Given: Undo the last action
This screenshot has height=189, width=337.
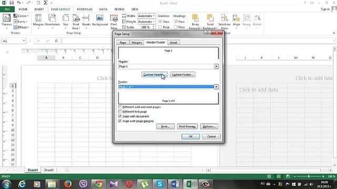Looking at the screenshot, I should click(19, 3).
